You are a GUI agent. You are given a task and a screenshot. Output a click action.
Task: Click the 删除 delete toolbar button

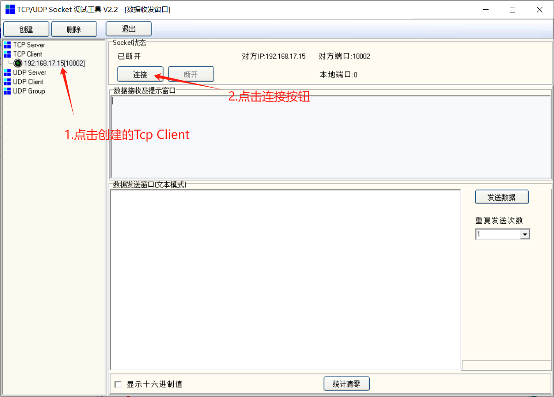74,29
